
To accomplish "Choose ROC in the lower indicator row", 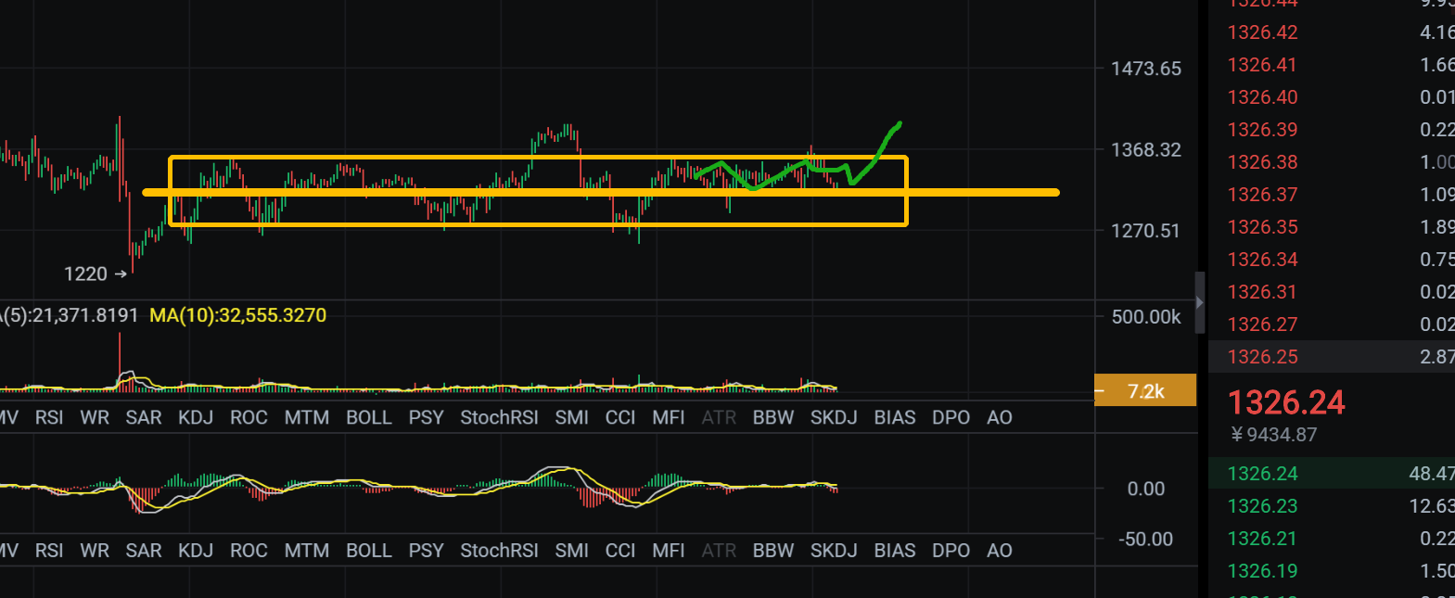I will (x=249, y=551).
